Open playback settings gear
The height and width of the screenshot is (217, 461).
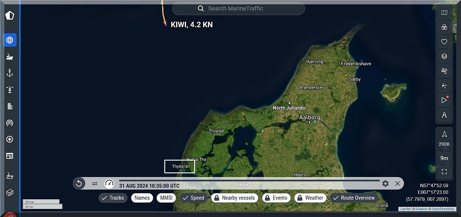pos(385,183)
